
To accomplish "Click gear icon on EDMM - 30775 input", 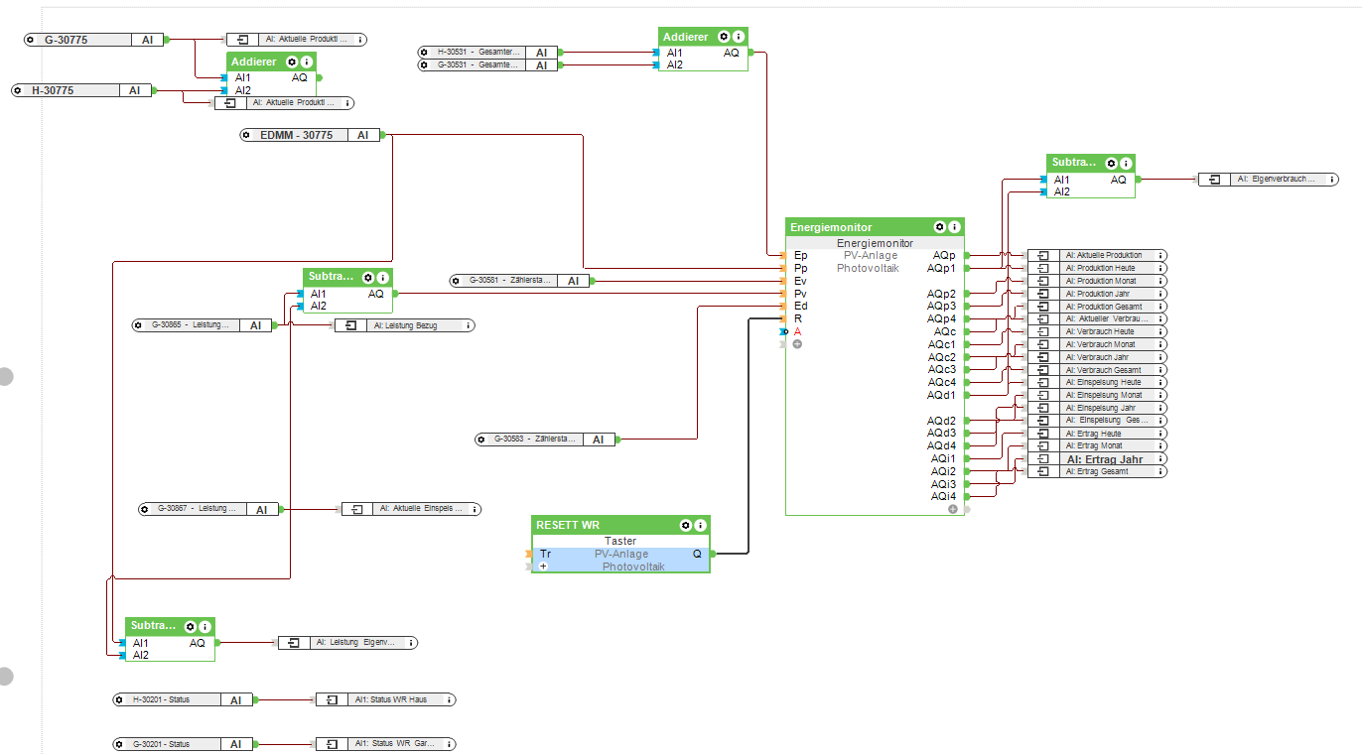I will [247, 135].
